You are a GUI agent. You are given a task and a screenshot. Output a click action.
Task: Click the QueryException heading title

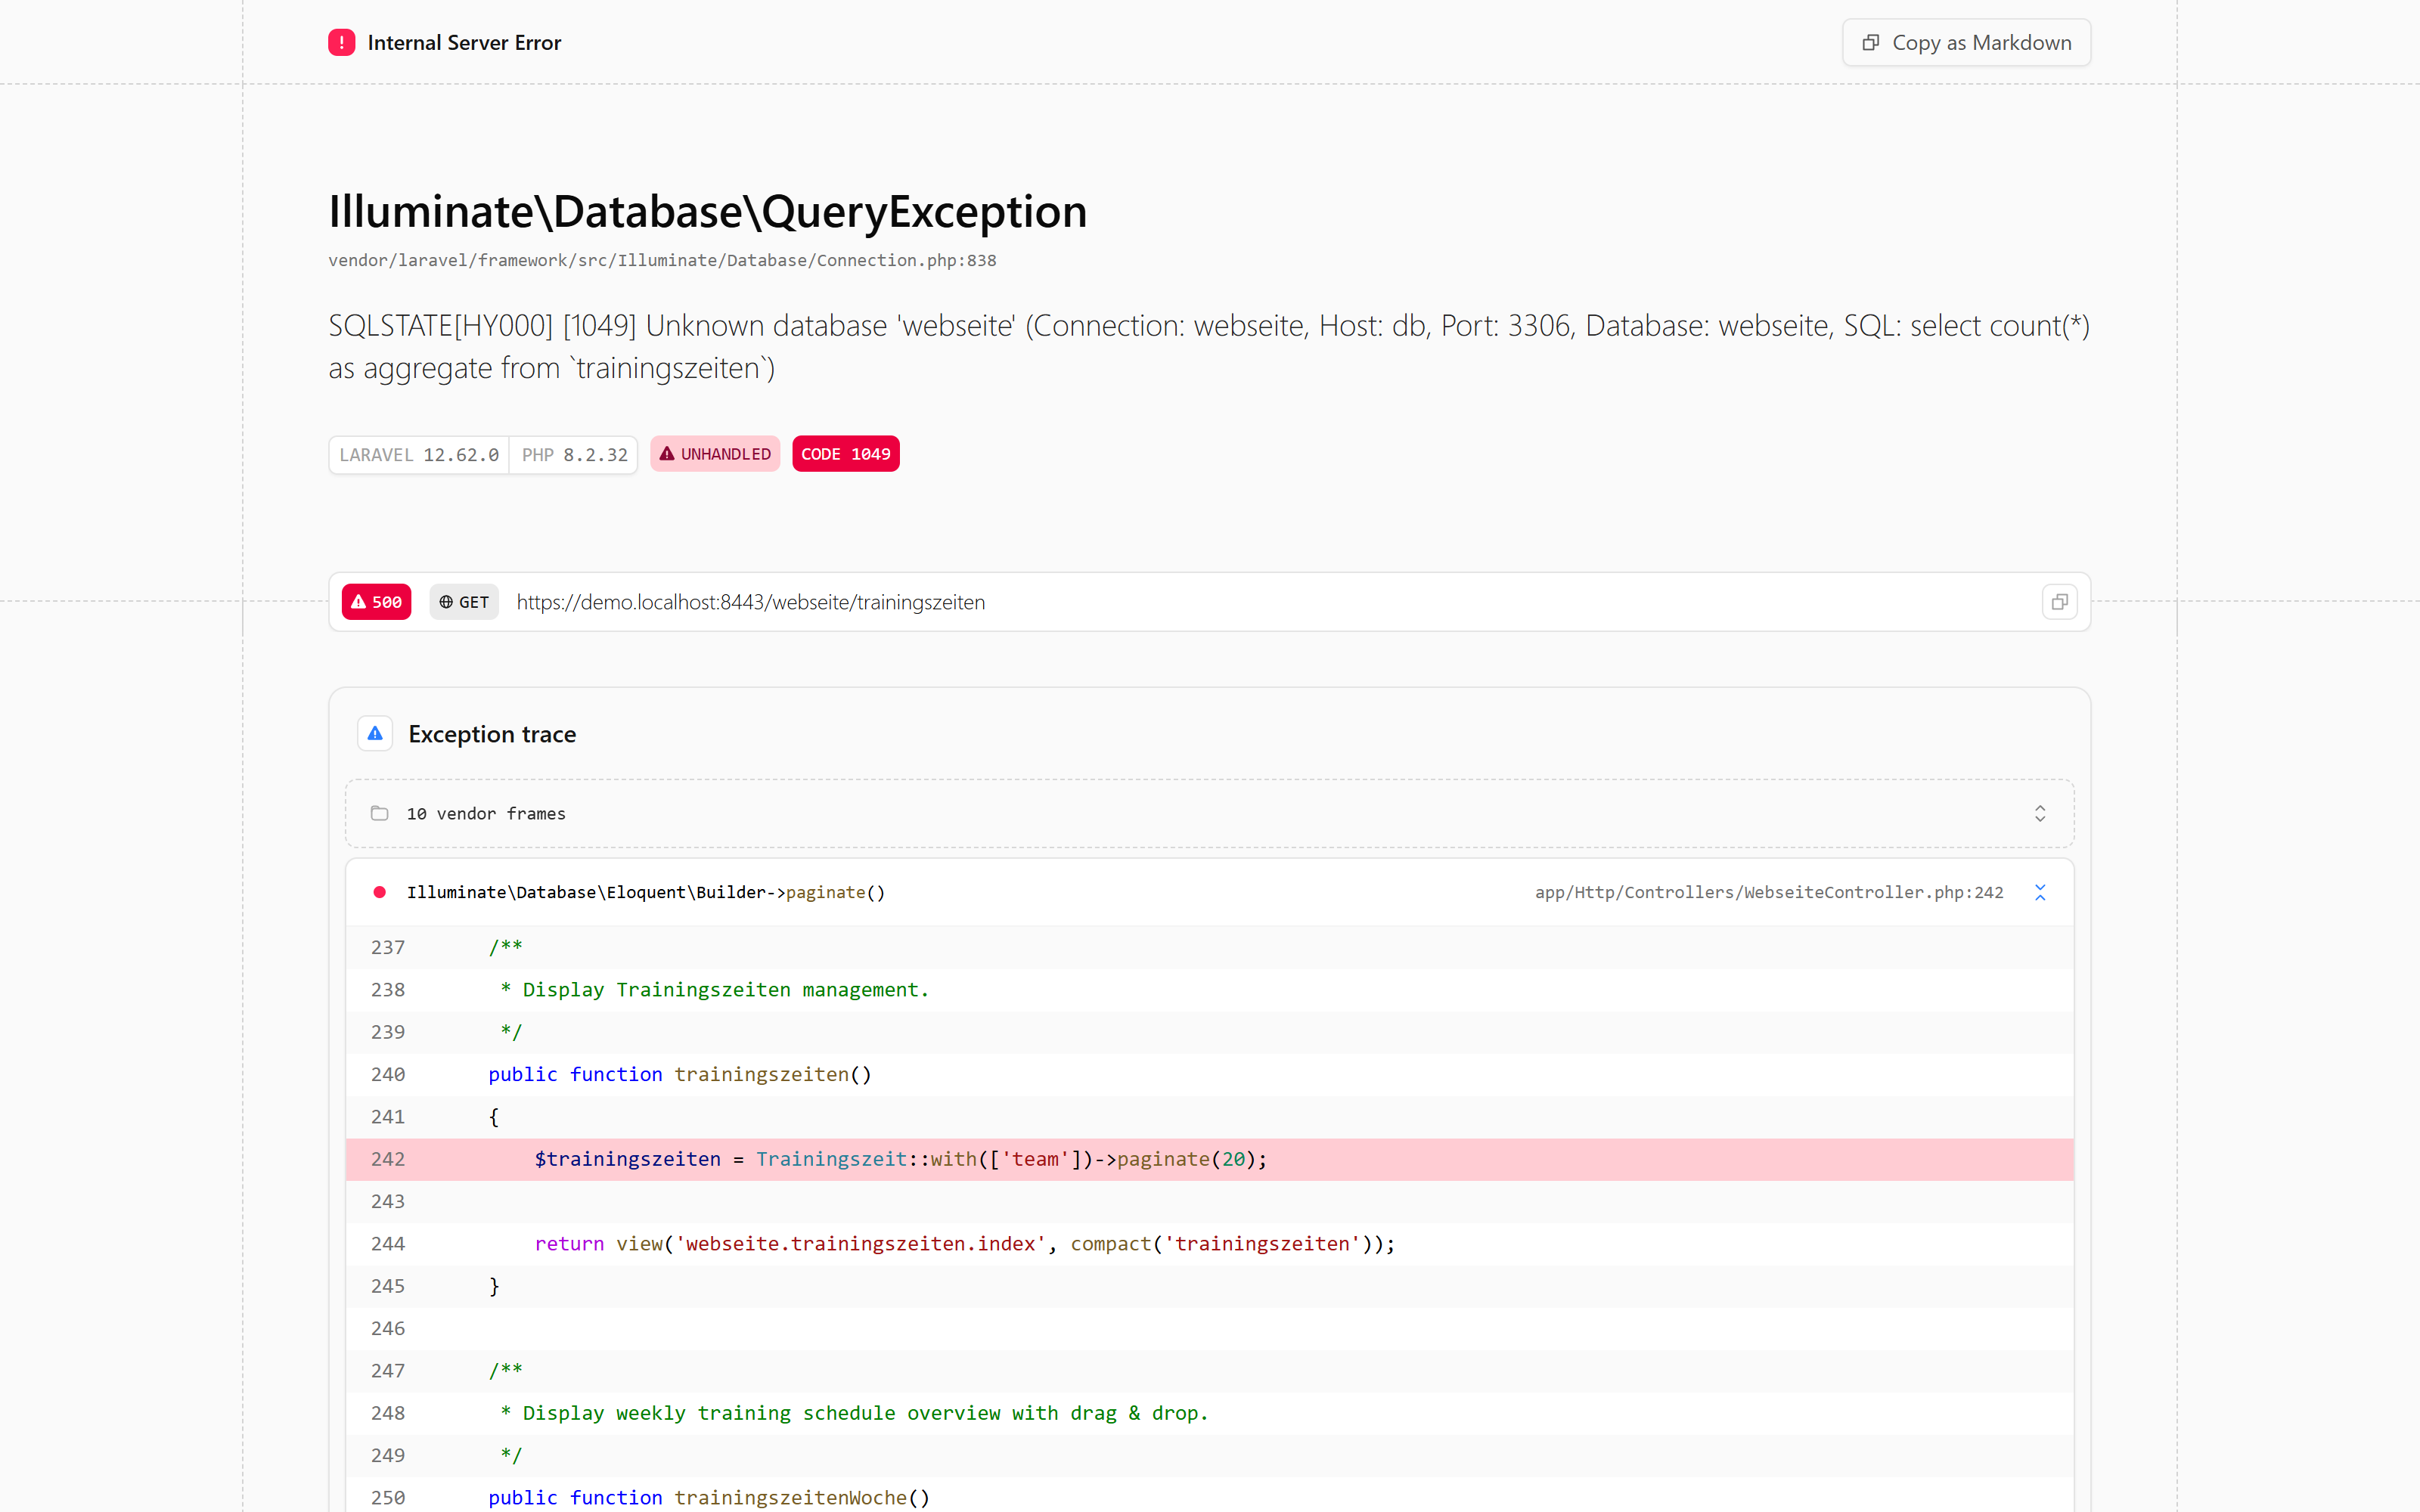tap(707, 211)
